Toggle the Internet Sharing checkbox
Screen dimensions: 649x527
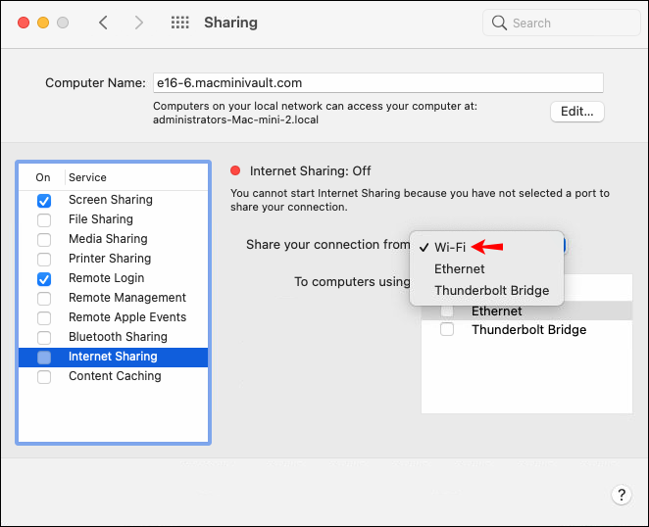click(44, 357)
